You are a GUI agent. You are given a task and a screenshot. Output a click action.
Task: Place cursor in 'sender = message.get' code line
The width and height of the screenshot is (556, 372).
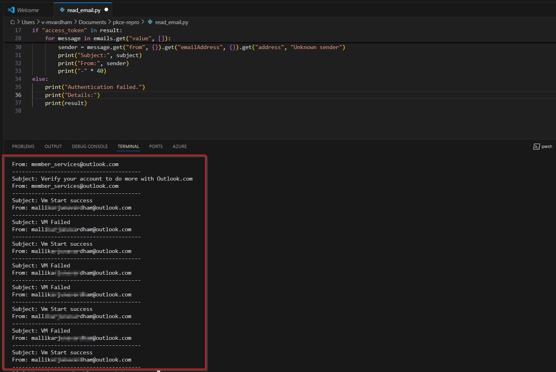[x=201, y=47]
